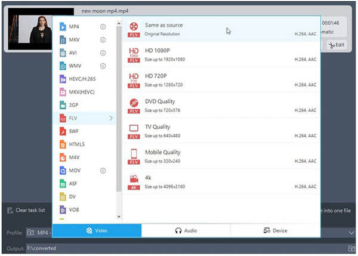Select the HEVC/H.265 format icon
Image resolution: width=358 pixels, height=256 pixels.
click(x=63, y=79)
